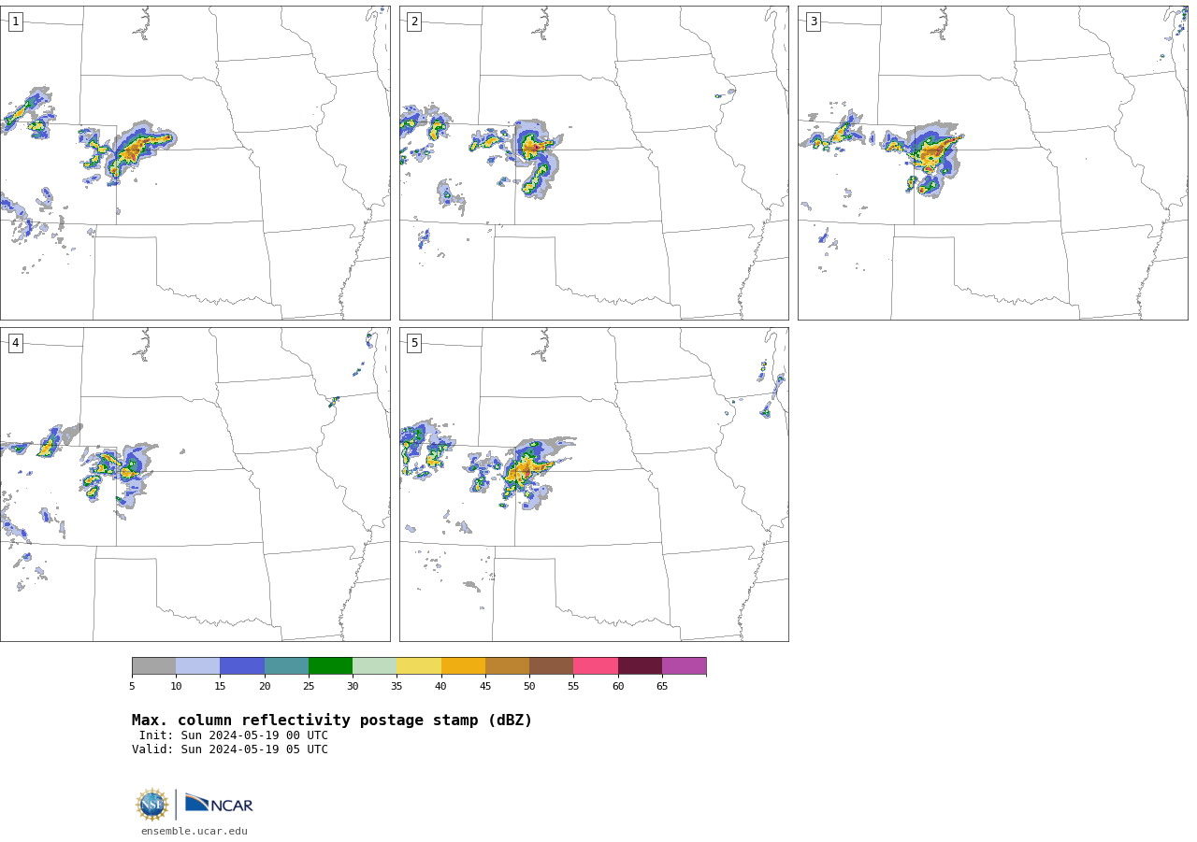Select the gray 5-10 dBZ swatch
1197x842 pixels.
coord(153,666)
